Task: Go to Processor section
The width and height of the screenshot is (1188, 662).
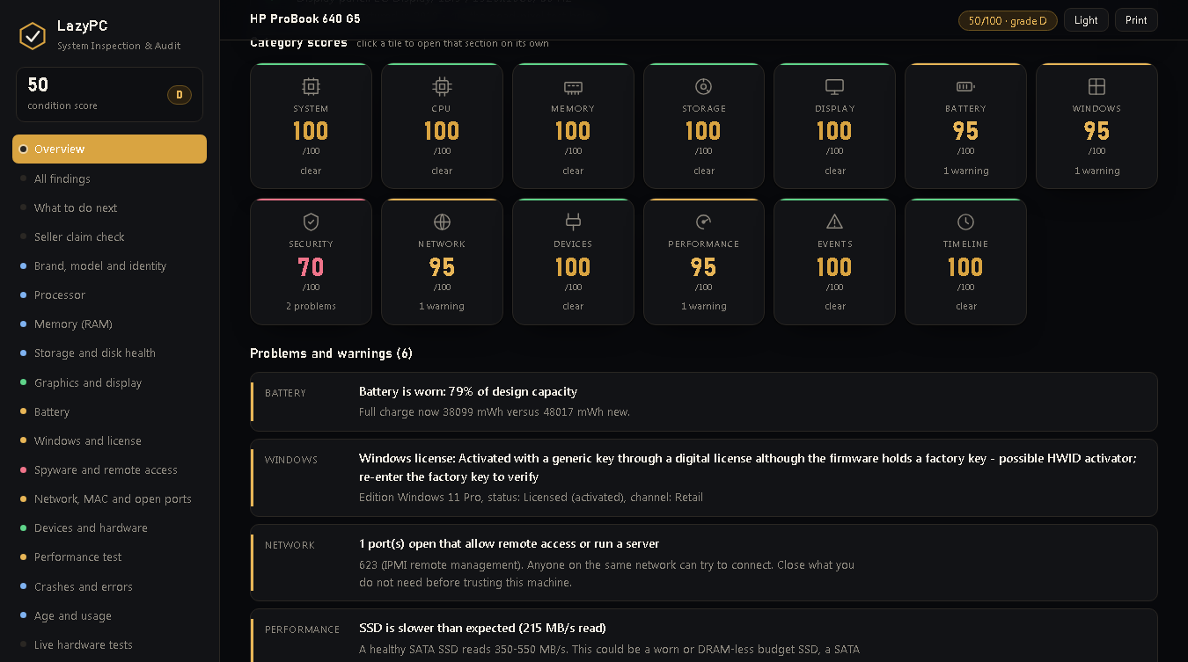Action: point(109,295)
